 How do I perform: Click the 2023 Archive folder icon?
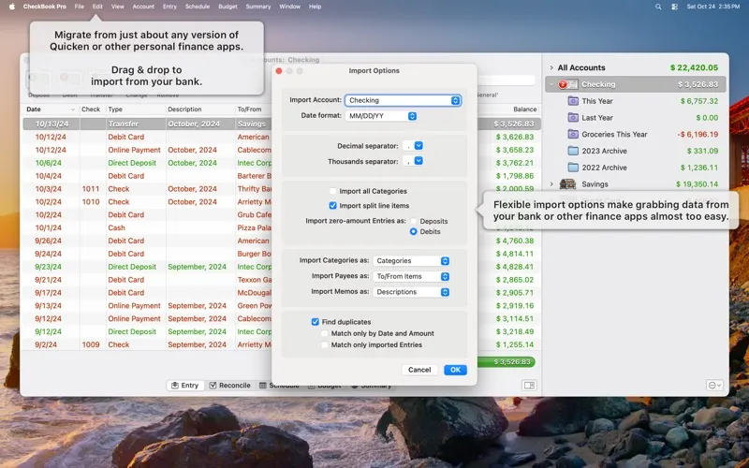click(x=573, y=151)
